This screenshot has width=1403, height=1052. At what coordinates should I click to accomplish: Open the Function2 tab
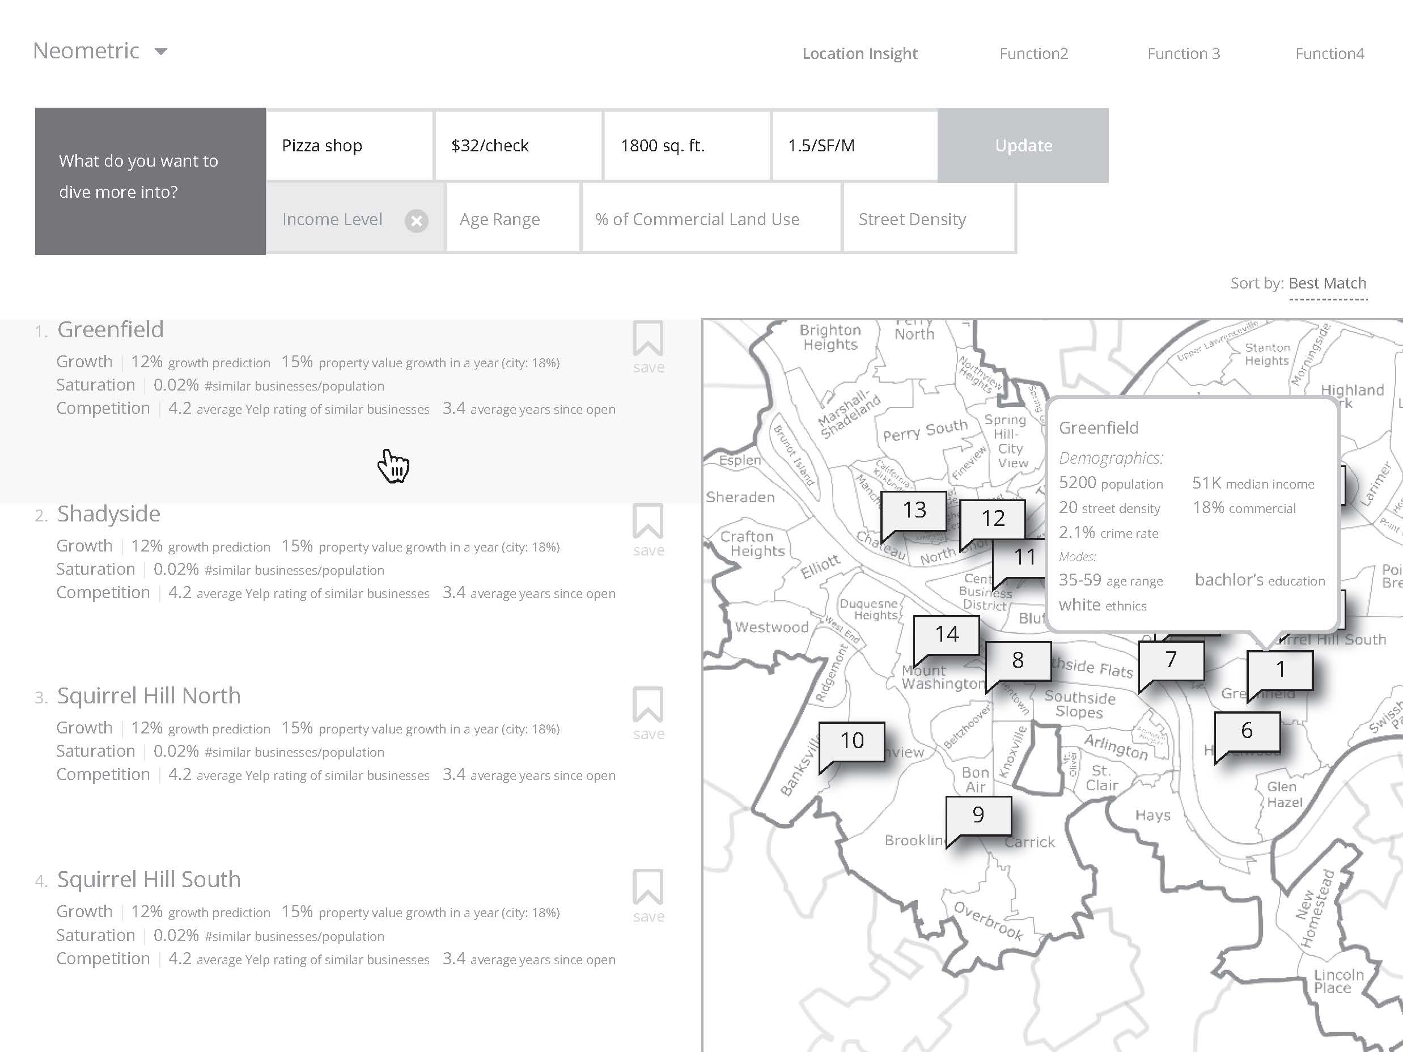coord(1033,54)
